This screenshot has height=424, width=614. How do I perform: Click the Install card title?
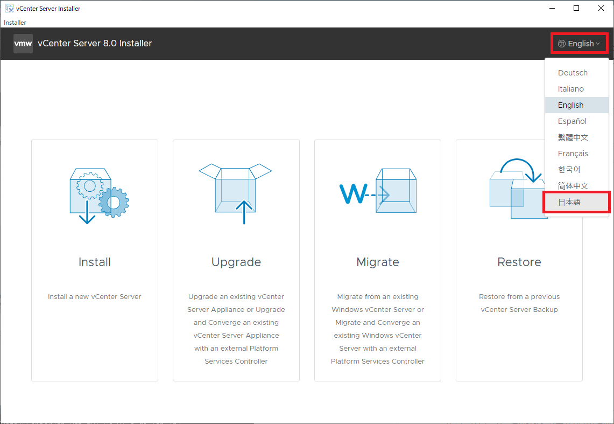point(94,262)
